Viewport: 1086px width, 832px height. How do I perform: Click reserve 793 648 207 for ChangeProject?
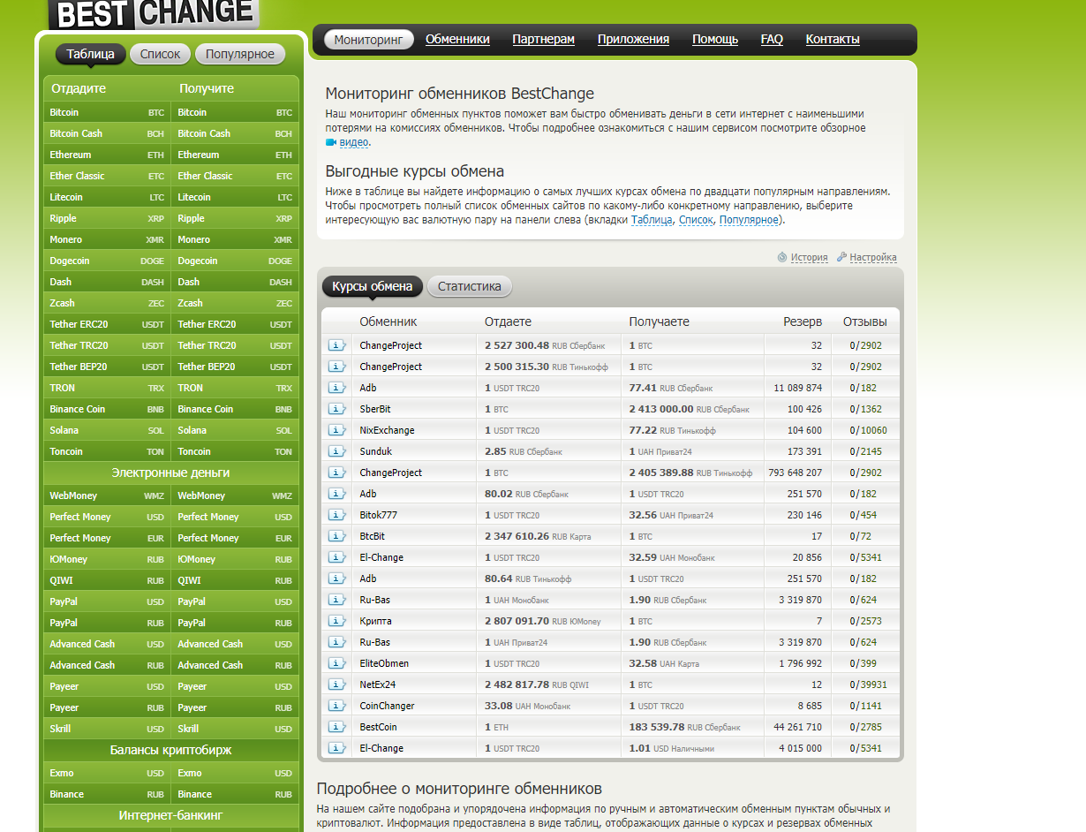pyautogui.click(x=795, y=473)
